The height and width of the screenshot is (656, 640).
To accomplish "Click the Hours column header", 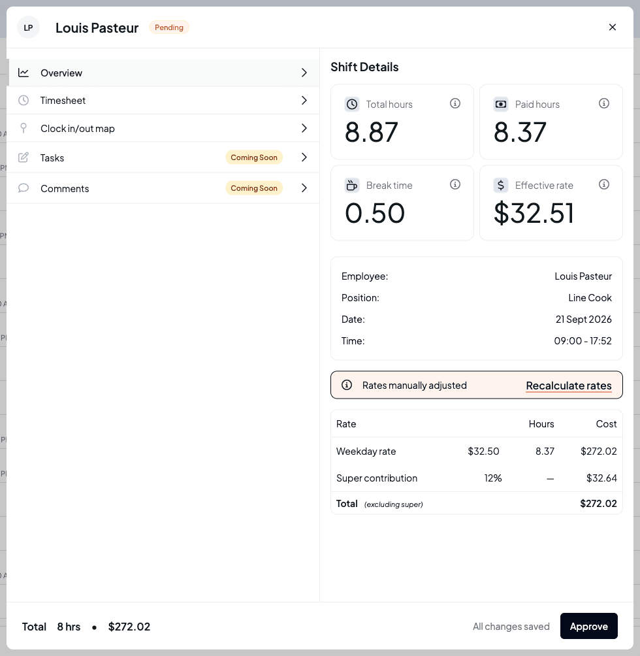I will tap(541, 424).
